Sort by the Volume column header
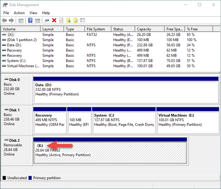 pos(21,29)
